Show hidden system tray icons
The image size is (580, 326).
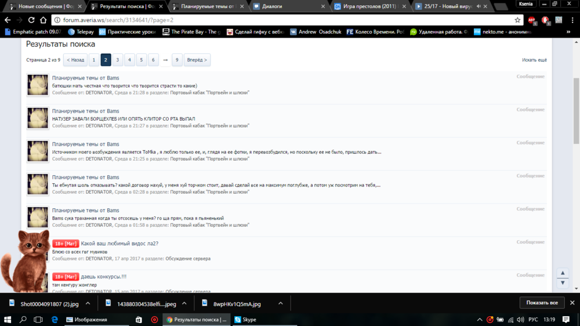pyautogui.click(x=480, y=320)
